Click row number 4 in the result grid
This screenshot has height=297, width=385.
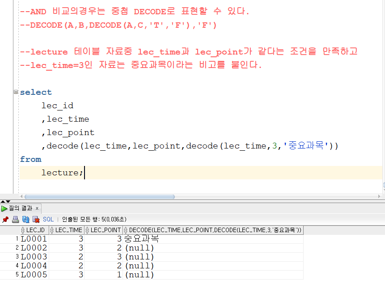[17, 266]
